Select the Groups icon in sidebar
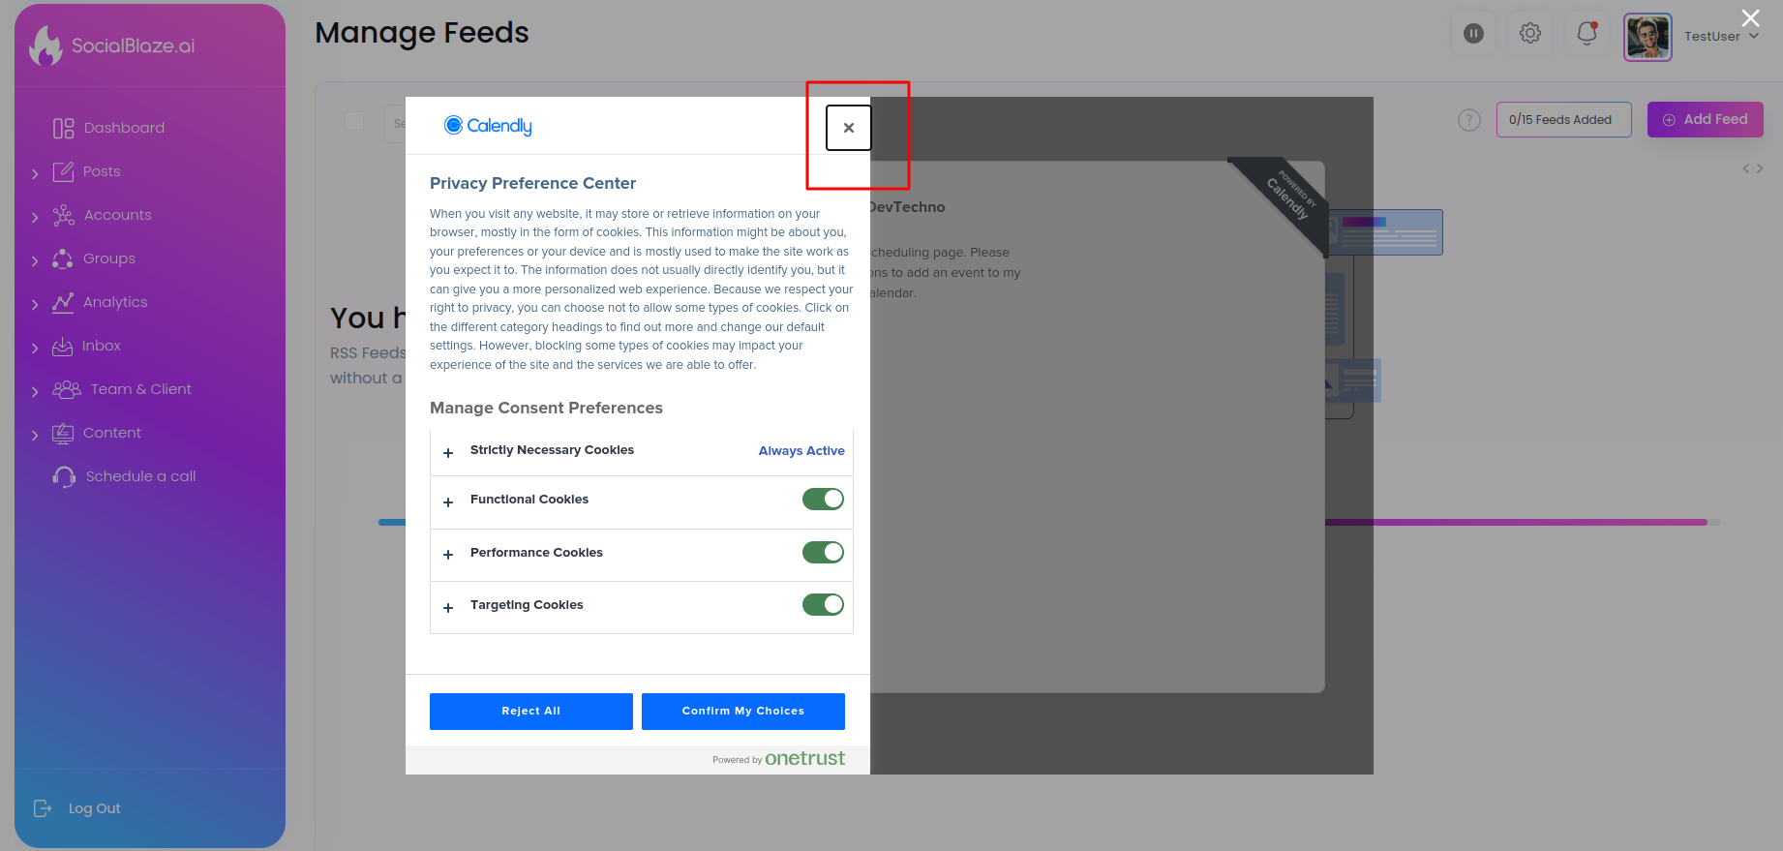1783x851 pixels. [x=63, y=258]
